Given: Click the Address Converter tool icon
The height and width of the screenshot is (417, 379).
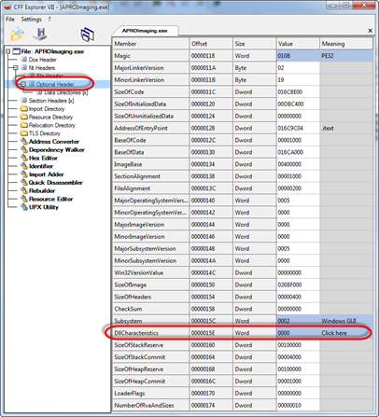Looking at the screenshot, I should (x=24, y=142).
